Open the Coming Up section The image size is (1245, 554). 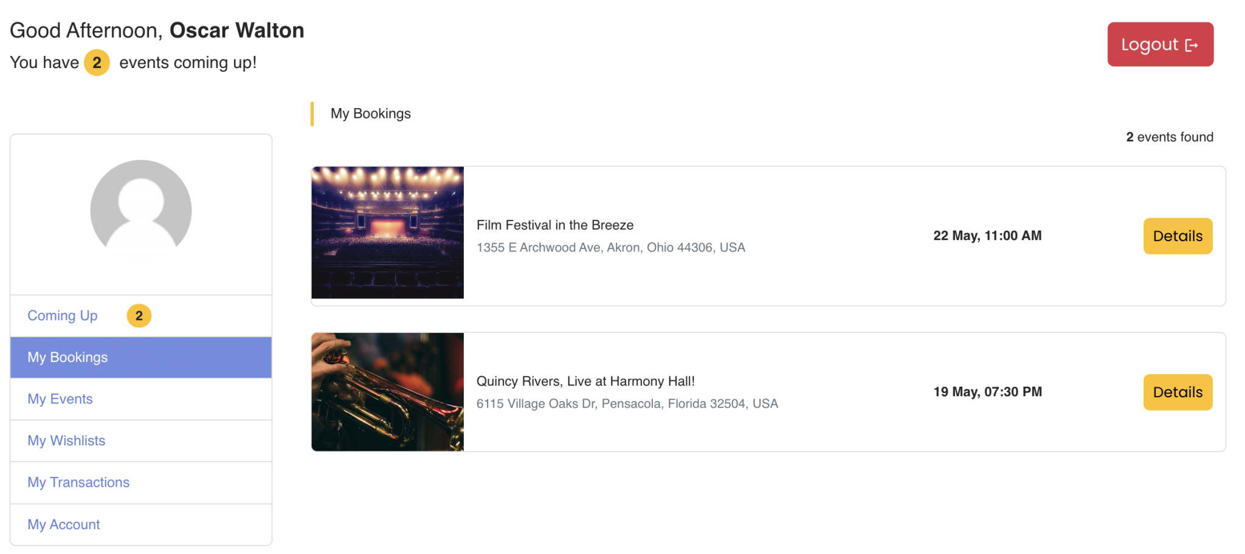pyautogui.click(x=62, y=315)
